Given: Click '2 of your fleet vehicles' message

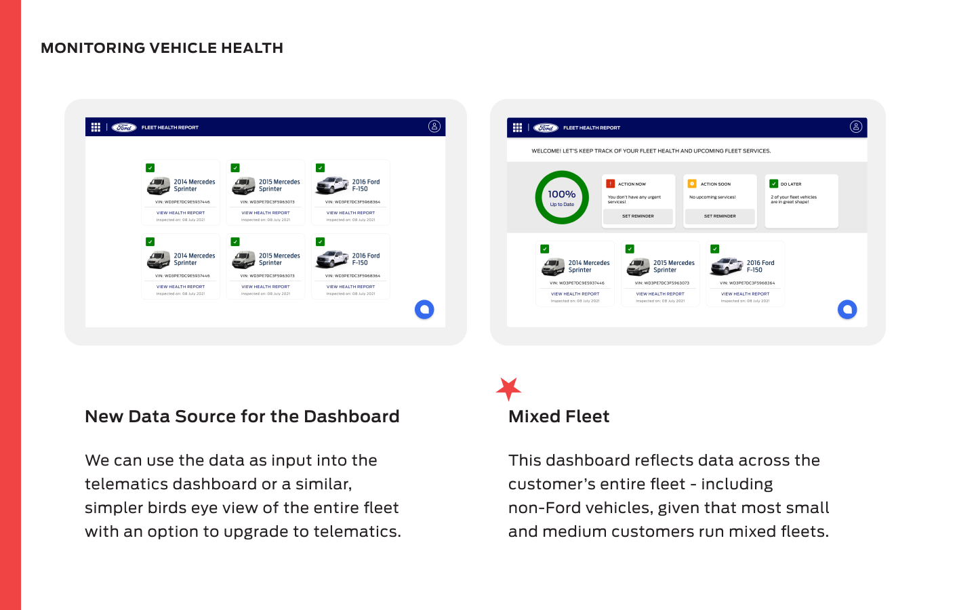Looking at the screenshot, I should pos(794,199).
